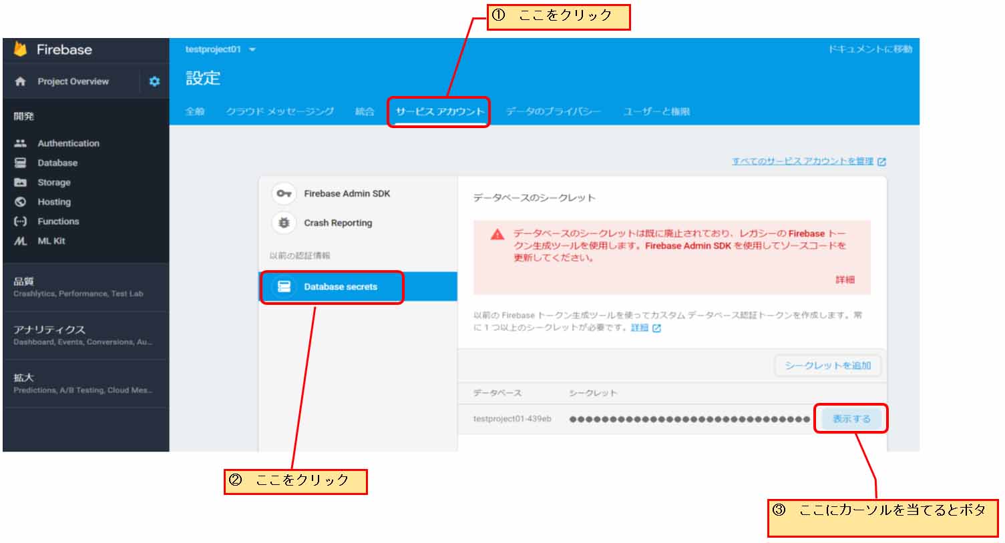Image resolution: width=1005 pixels, height=543 pixels.
Task: Open the settings gear icon
Action: pos(154,81)
